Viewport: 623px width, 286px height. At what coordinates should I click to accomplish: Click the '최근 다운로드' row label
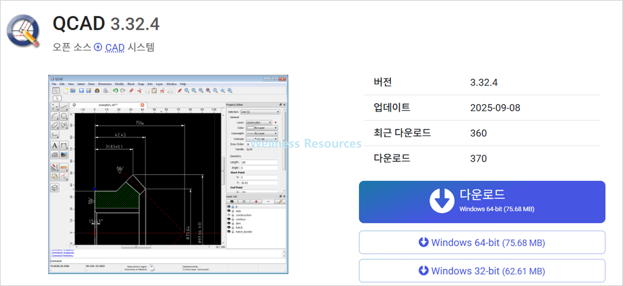pos(402,133)
